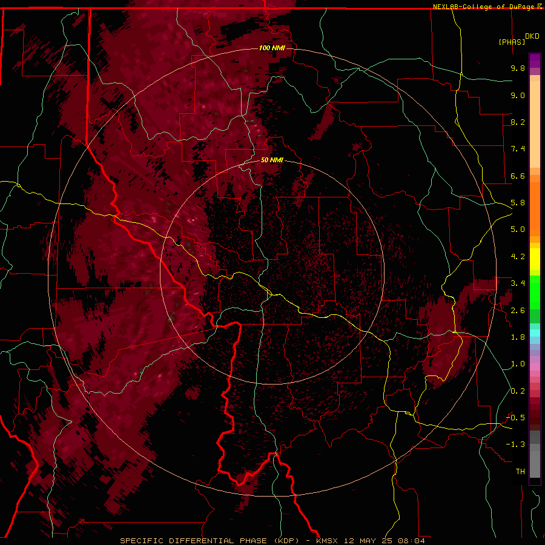
Task: Click the -1.3 scale value label
Action: coord(515,444)
